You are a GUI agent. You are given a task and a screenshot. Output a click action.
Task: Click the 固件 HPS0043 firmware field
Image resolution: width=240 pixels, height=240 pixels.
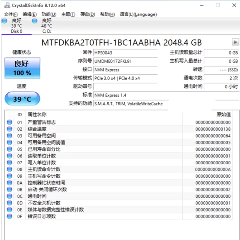click(125, 53)
